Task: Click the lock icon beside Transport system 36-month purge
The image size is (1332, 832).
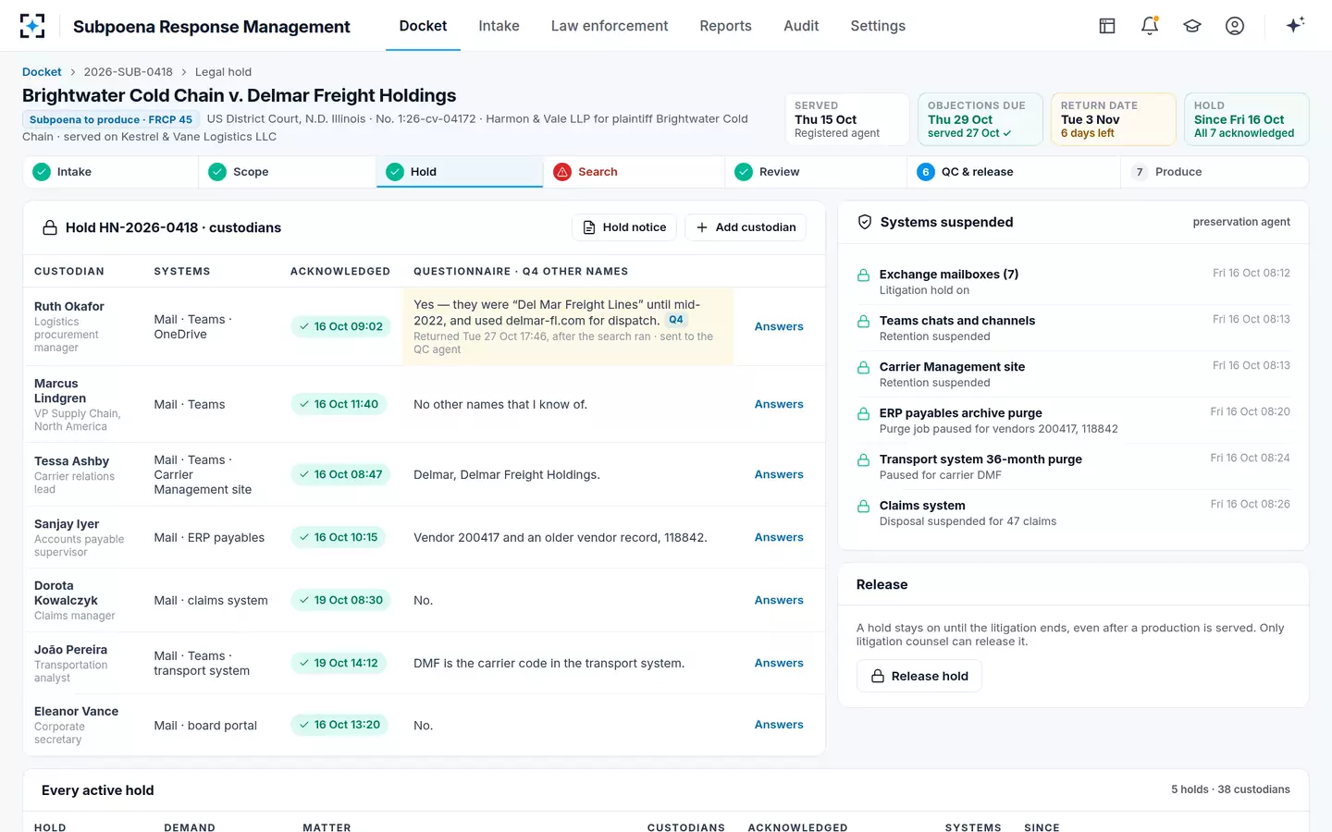Action: tap(863, 460)
